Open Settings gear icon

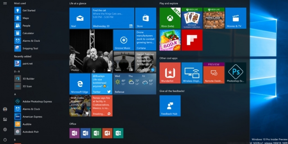click(5, 130)
